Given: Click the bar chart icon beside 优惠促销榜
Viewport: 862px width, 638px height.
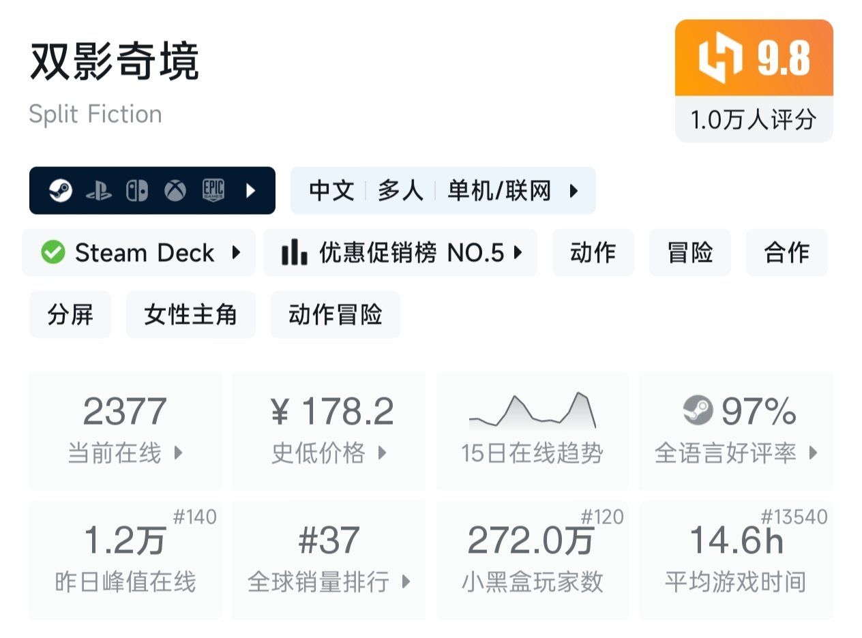Looking at the screenshot, I should [294, 253].
